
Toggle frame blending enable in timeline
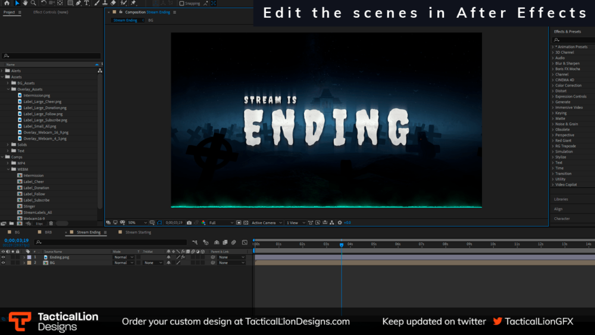coord(225,242)
